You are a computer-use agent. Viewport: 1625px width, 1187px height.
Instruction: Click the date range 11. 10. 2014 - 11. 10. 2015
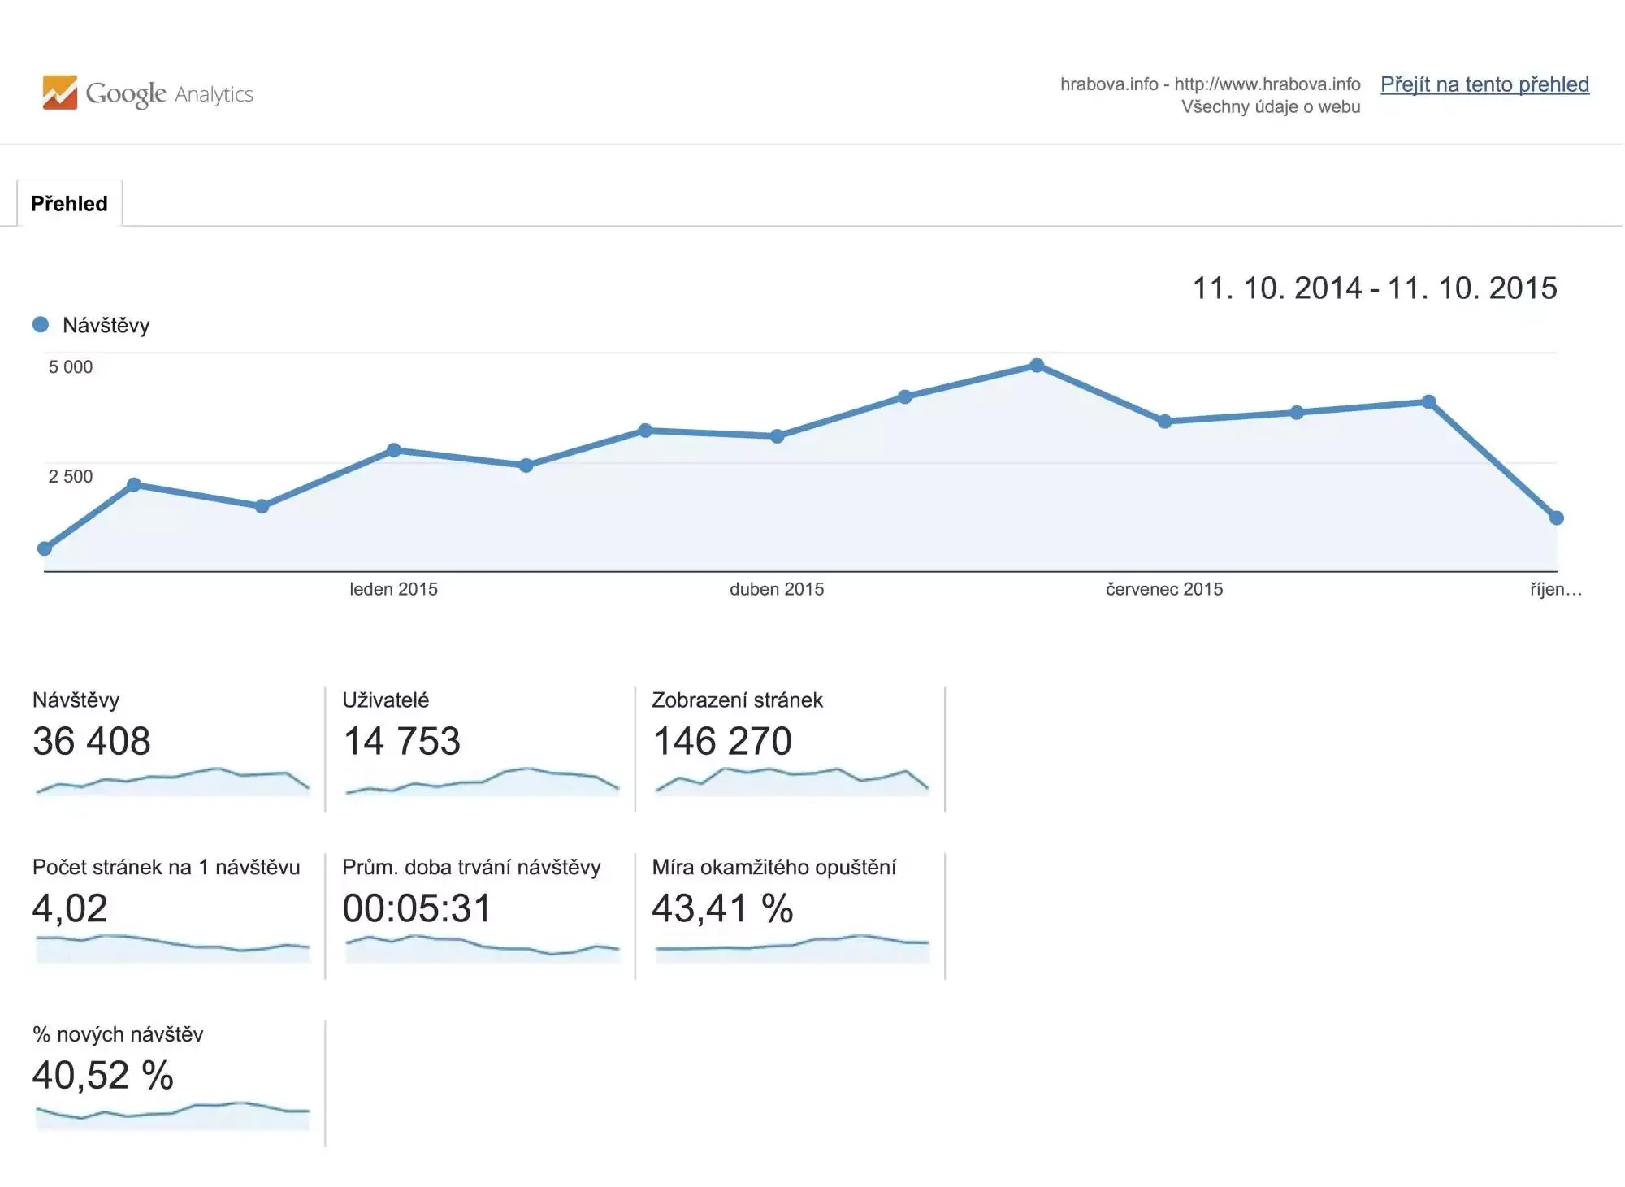1374,288
